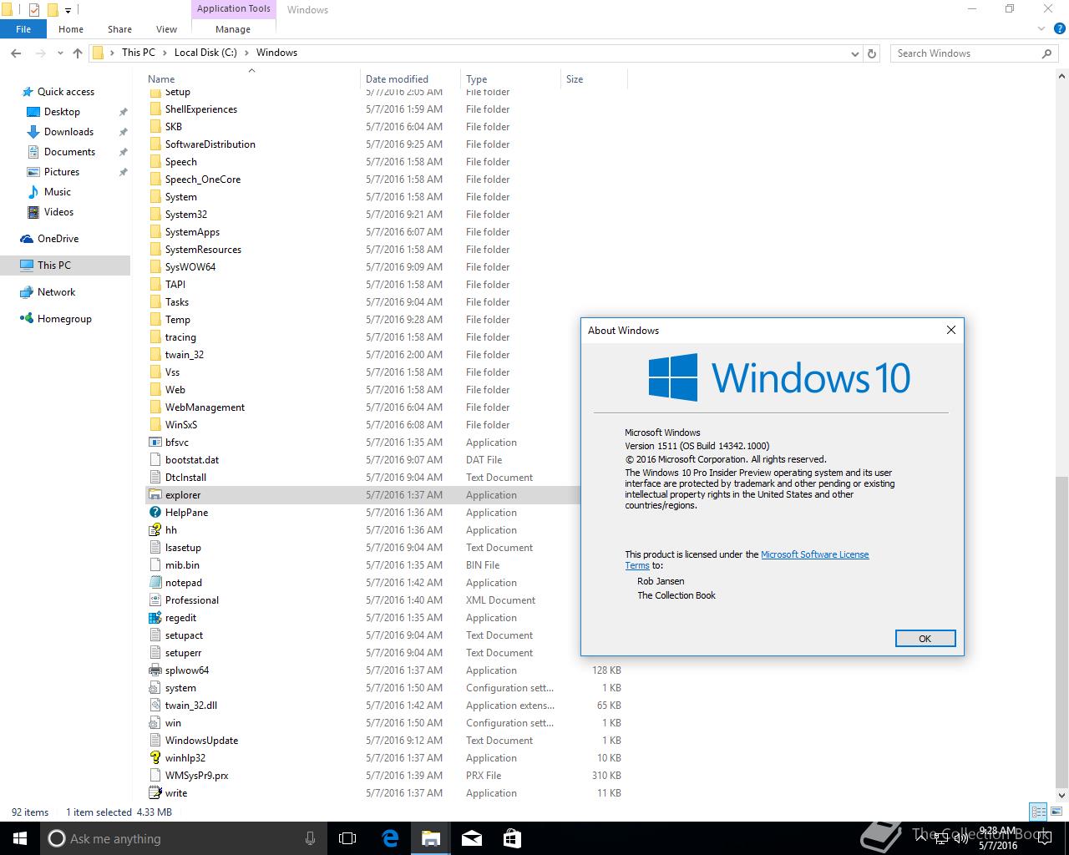The image size is (1069, 855).
Task: Click Windows in the address breadcrumb
Action: coord(276,53)
